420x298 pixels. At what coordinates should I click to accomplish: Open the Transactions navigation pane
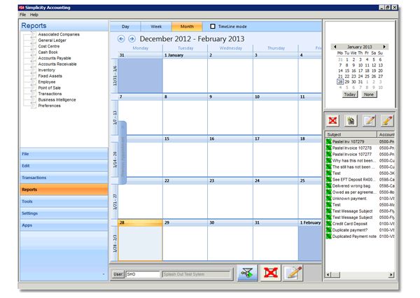(64, 178)
